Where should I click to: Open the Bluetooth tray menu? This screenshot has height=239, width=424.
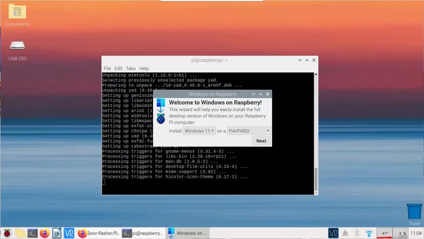click(357, 233)
